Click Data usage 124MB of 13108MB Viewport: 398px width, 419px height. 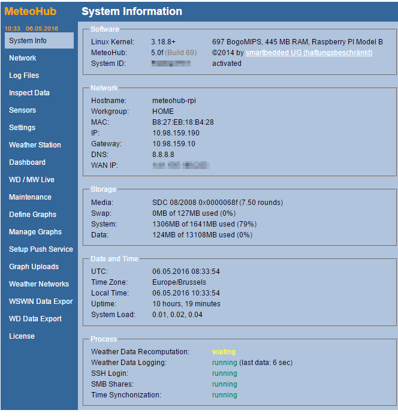coord(203,235)
